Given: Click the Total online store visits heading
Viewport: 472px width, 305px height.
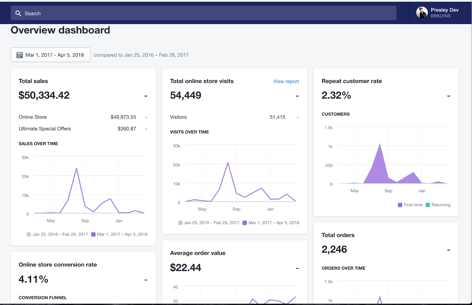Looking at the screenshot, I should (x=202, y=81).
